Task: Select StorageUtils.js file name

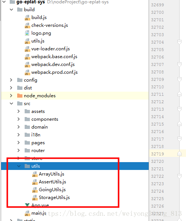Action: tap(54, 198)
